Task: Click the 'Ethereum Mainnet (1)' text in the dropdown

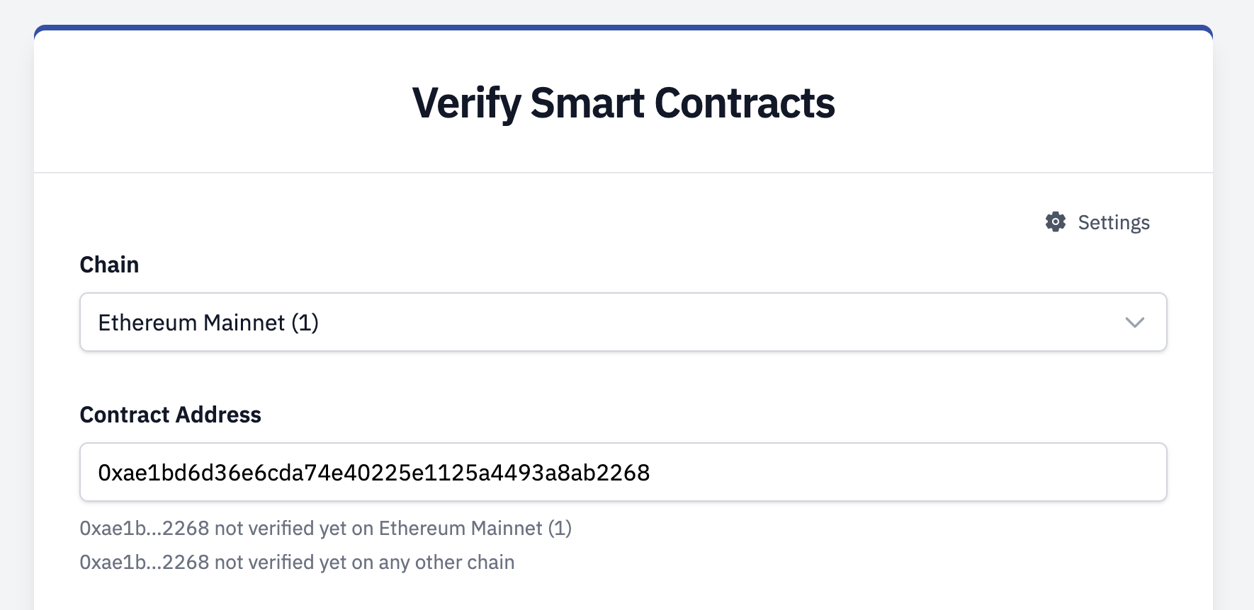Action: click(208, 323)
